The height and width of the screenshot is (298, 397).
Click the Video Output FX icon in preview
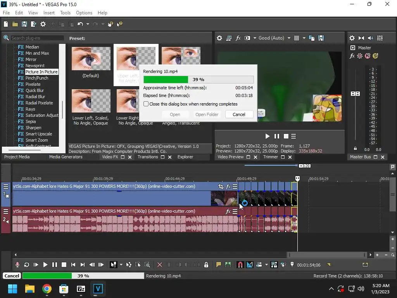(238, 38)
